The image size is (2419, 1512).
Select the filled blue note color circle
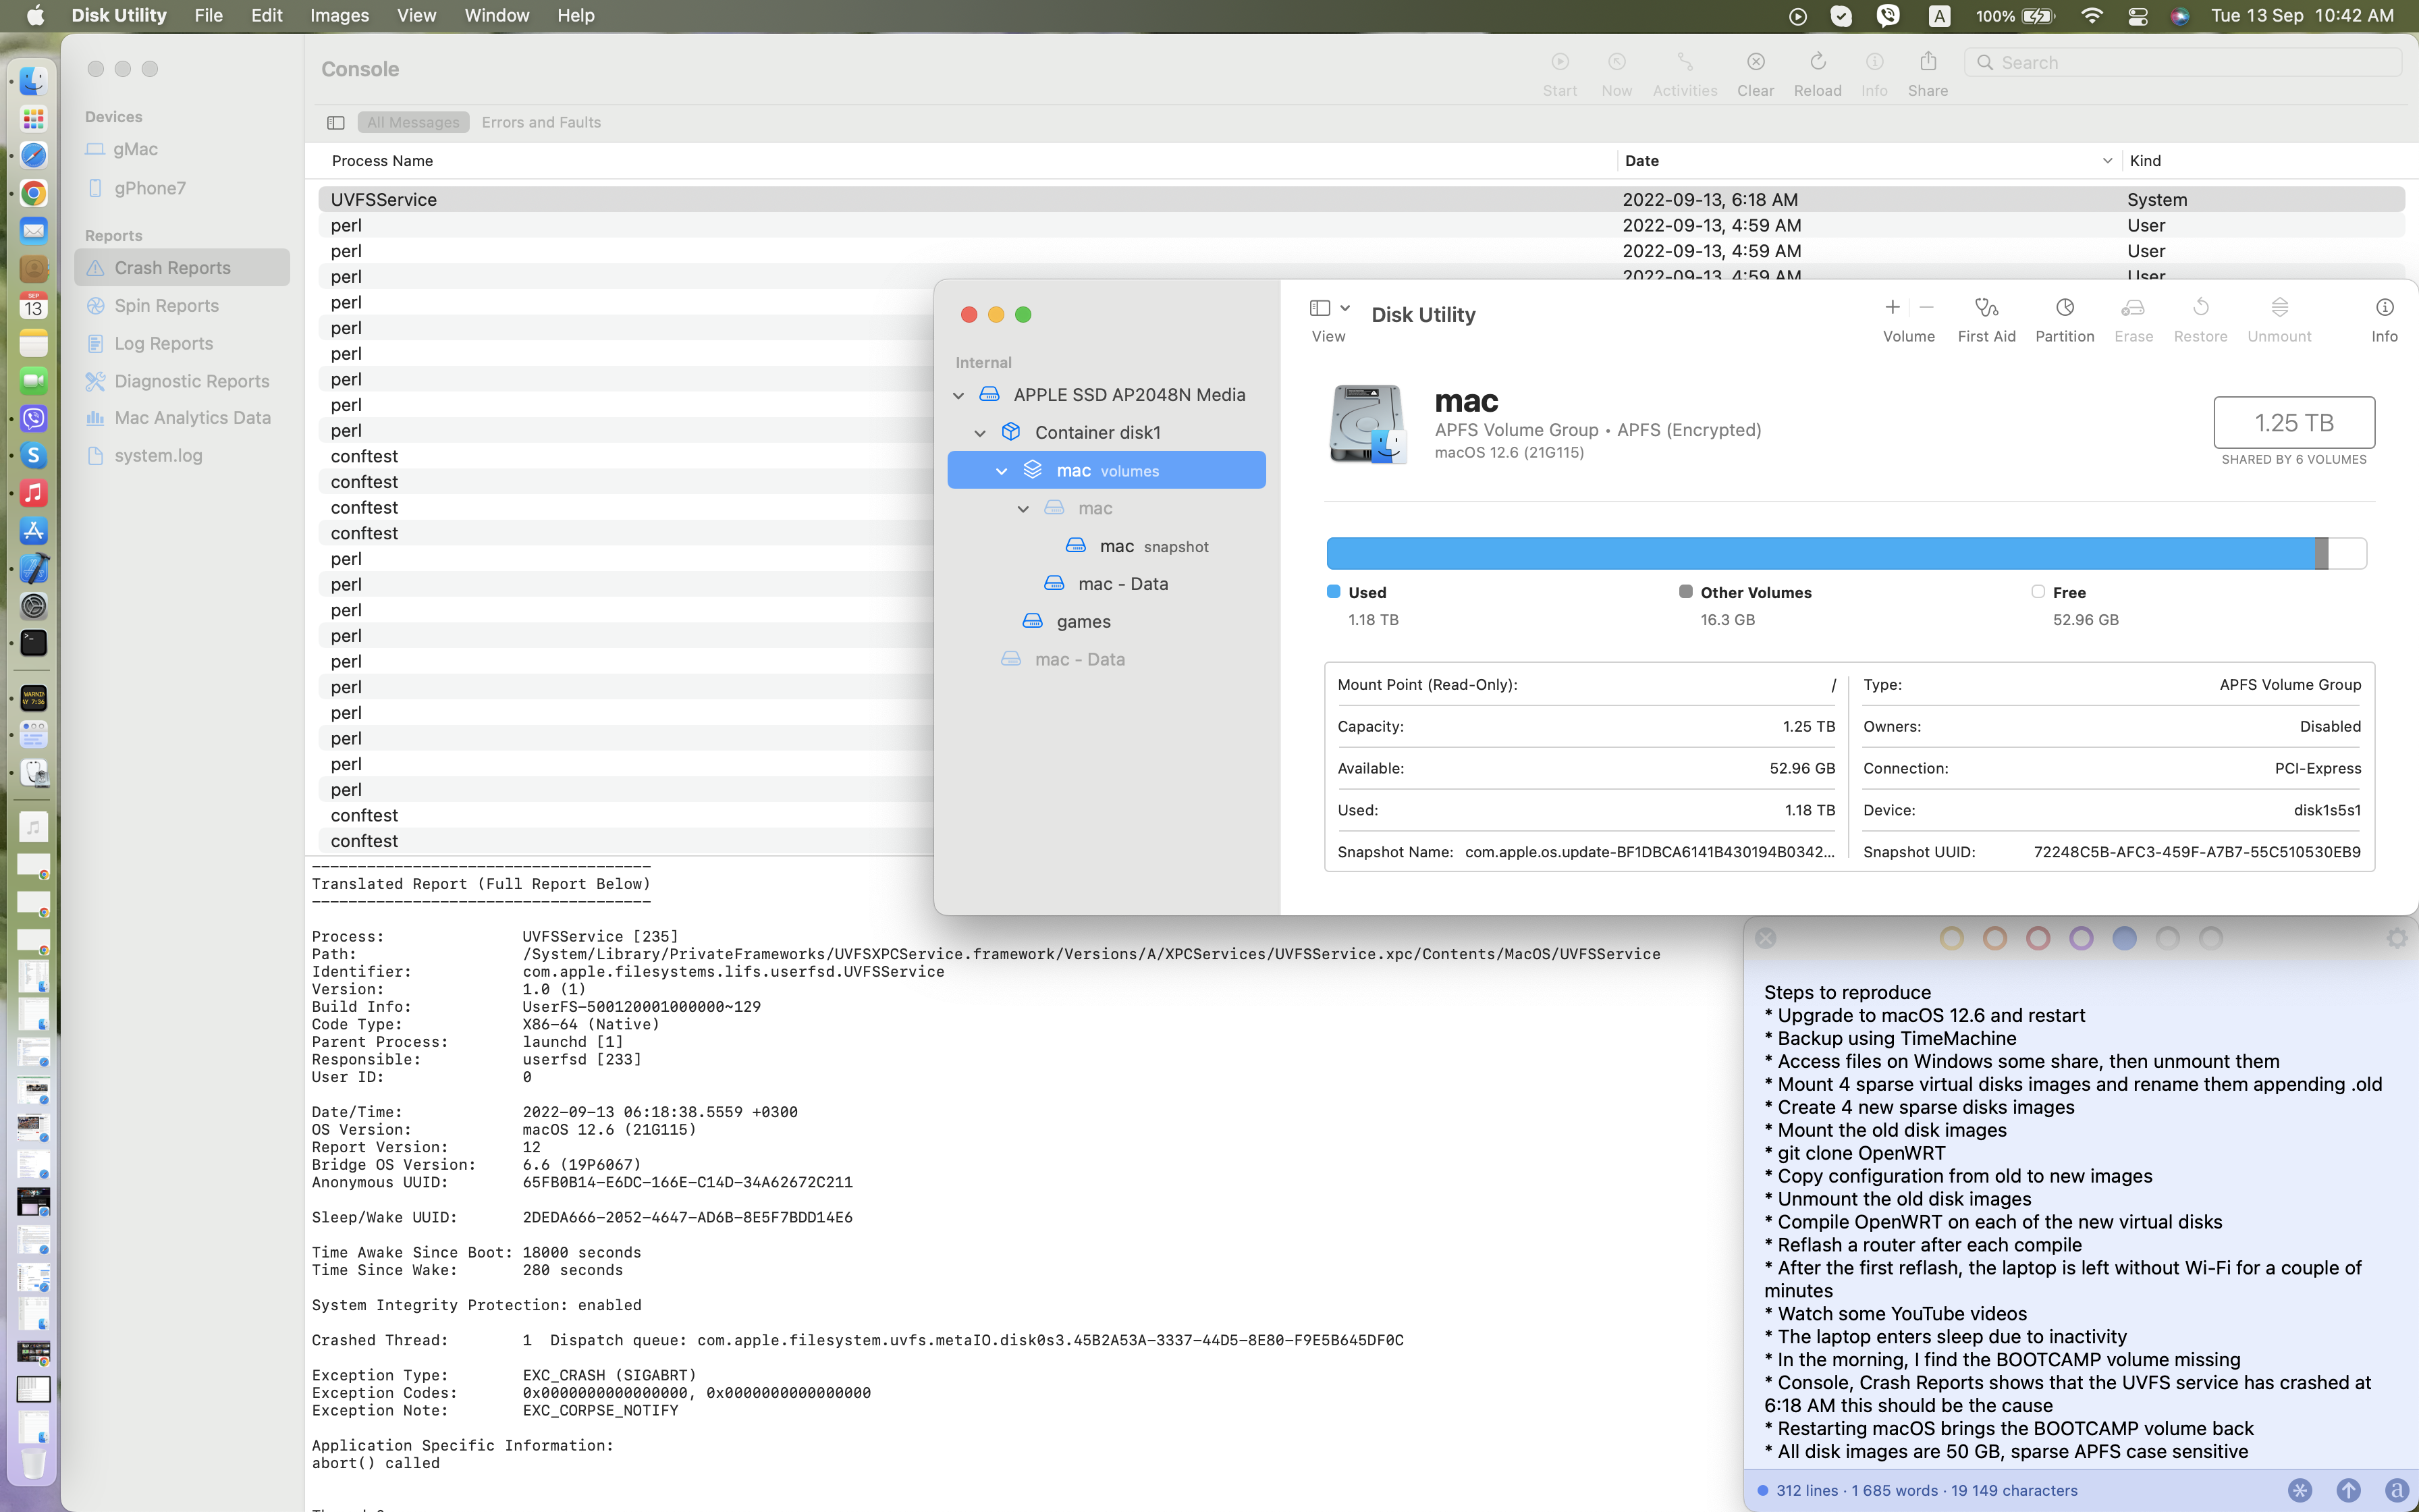pos(2124,938)
